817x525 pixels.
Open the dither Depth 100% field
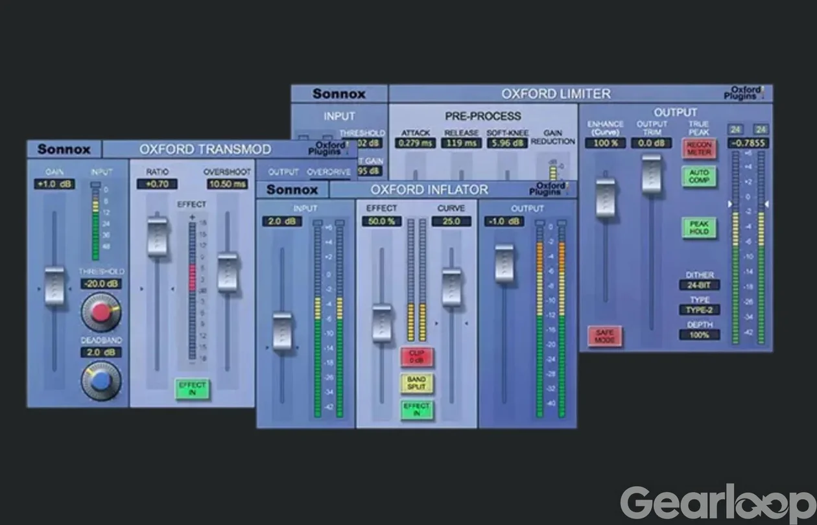click(700, 335)
